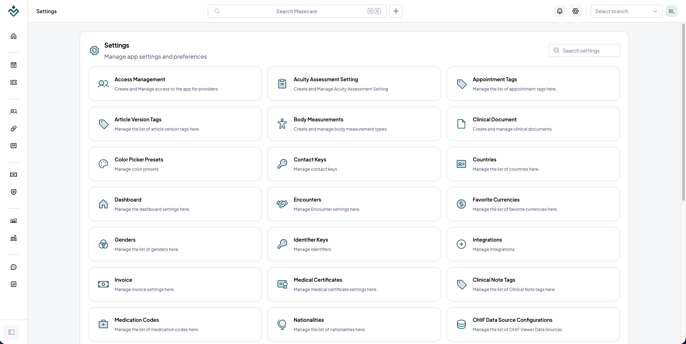Screen dimensions: 686x344
Task: Click the plus quick-create button
Action: (x=396, y=11)
